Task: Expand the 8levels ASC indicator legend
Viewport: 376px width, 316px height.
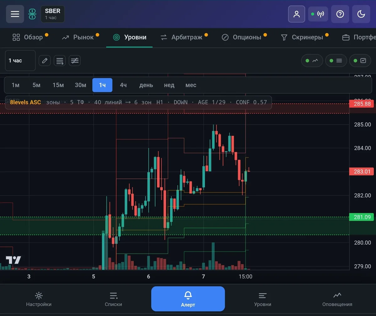Action: [138, 102]
